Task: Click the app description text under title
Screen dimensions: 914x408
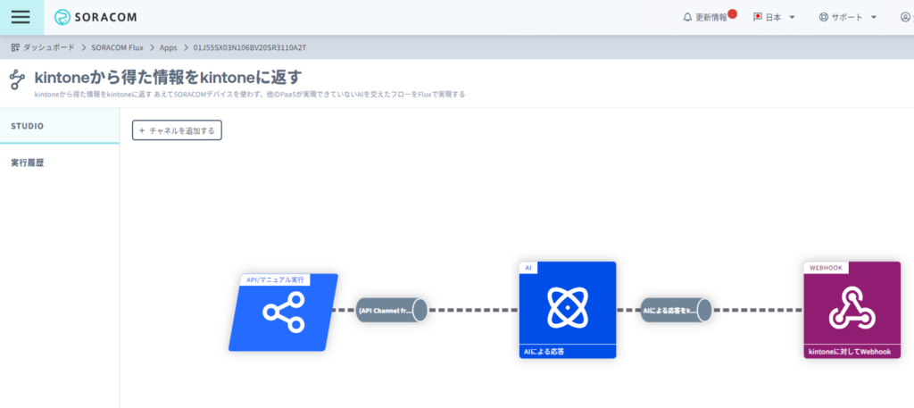Action: pos(250,94)
